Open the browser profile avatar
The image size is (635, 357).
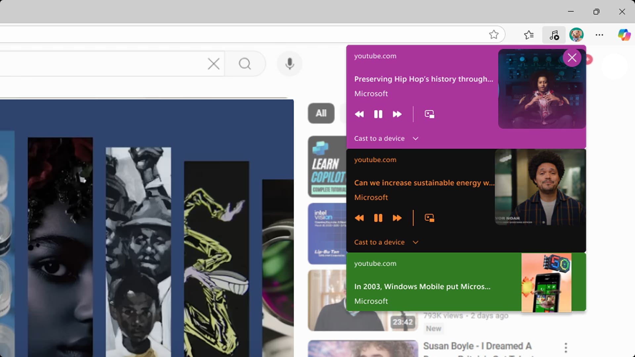point(576,35)
